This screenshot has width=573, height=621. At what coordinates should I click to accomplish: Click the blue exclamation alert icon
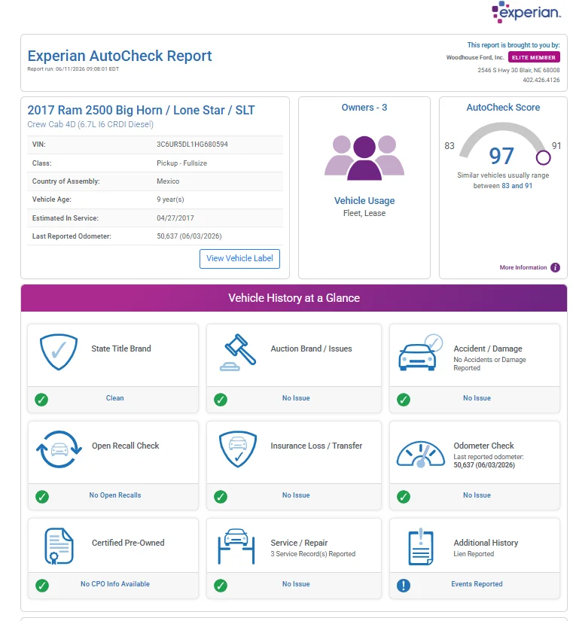coord(404,585)
